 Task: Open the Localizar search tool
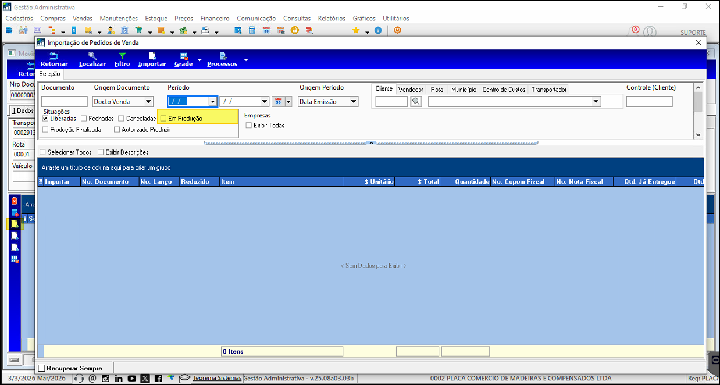[92, 59]
